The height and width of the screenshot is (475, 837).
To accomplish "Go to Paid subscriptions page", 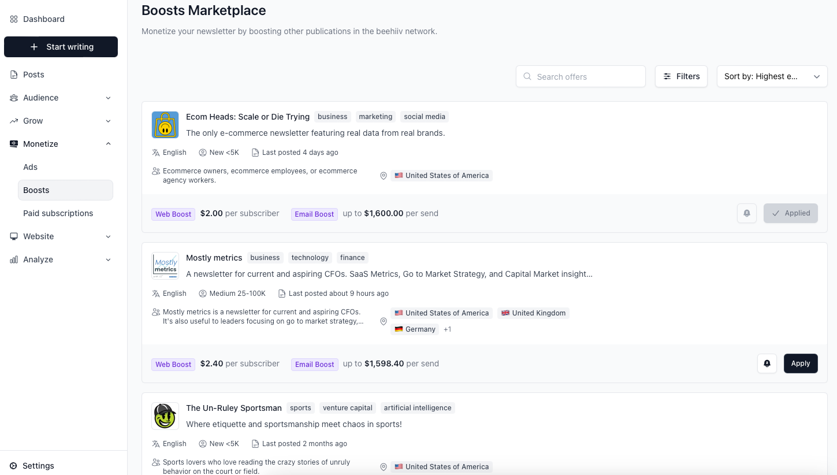I will coord(58,213).
